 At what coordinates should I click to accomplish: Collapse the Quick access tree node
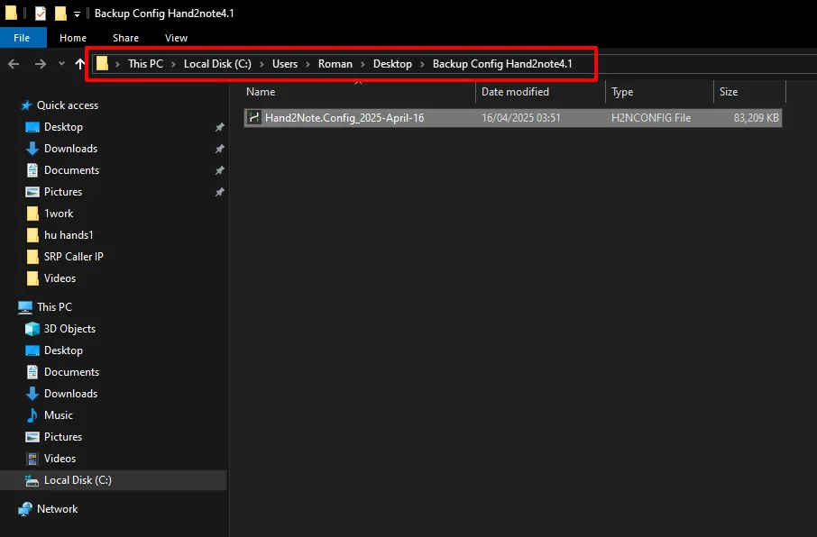click(x=10, y=105)
